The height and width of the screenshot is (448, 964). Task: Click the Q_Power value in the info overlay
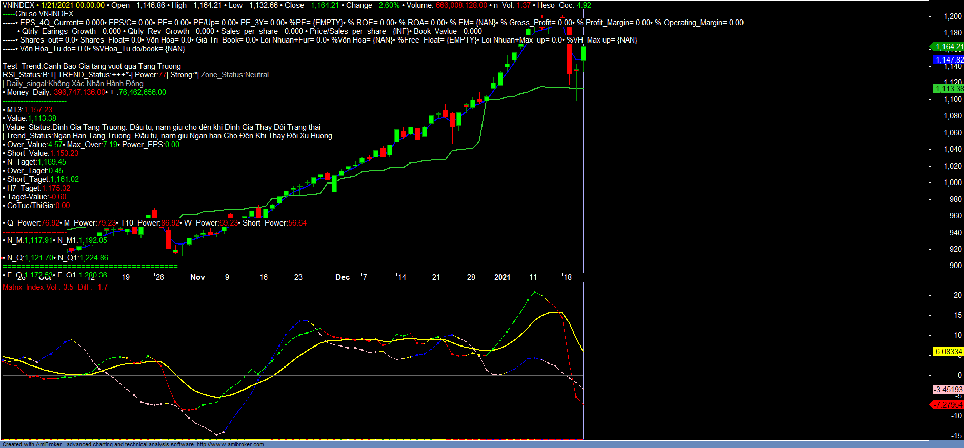(x=50, y=223)
